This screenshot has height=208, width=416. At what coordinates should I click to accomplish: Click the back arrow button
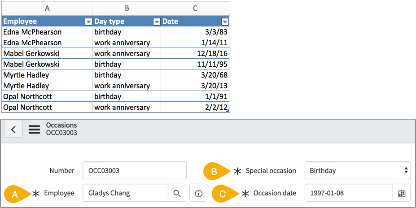point(13,130)
